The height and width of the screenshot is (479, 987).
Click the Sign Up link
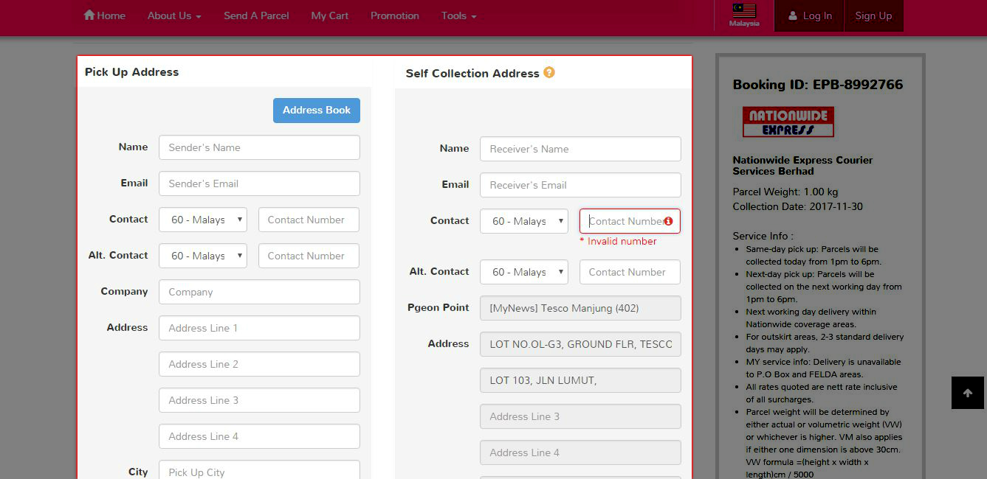click(x=873, y=15)
